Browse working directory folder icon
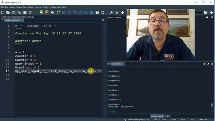 click(x=206, y=12)
